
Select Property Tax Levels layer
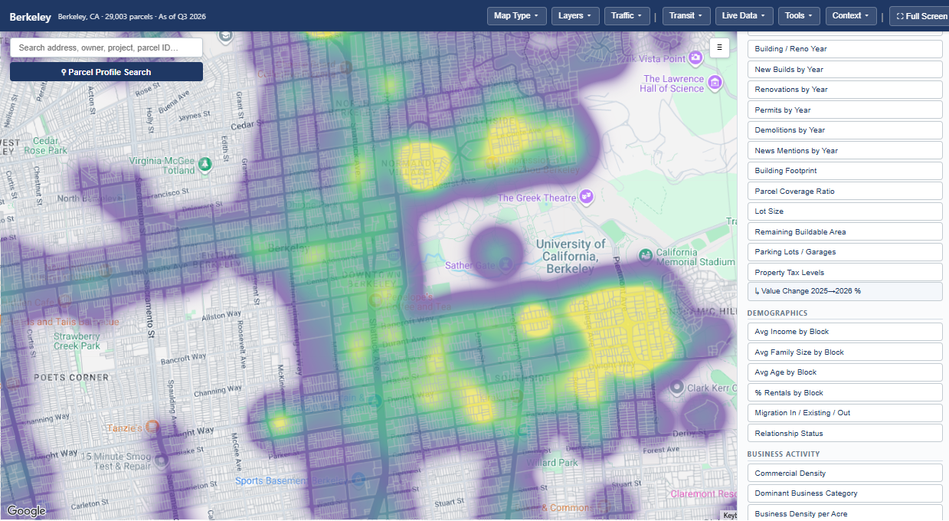tap(845, 272)
